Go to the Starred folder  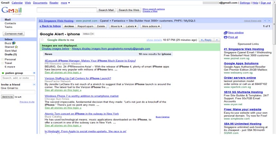click(9, 47)
